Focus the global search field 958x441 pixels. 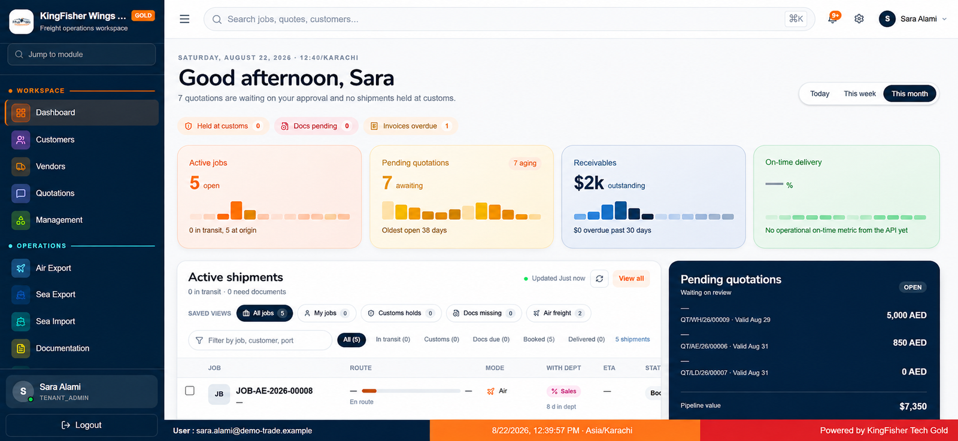(509, 19)
